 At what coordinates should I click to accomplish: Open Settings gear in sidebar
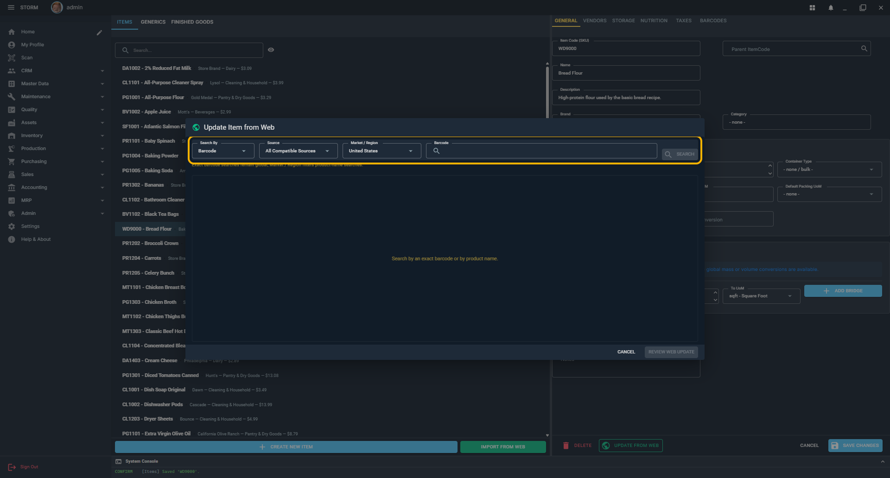click(12, 226)
